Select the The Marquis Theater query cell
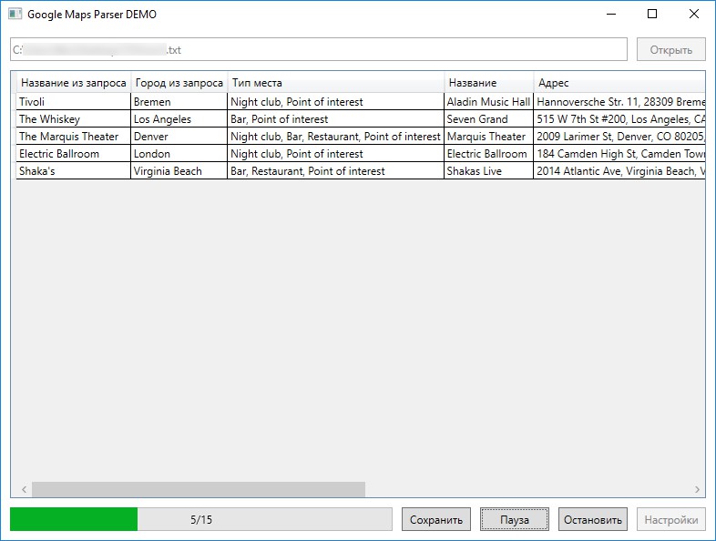Viewport: 716px width, 541px height. point(74,136)
